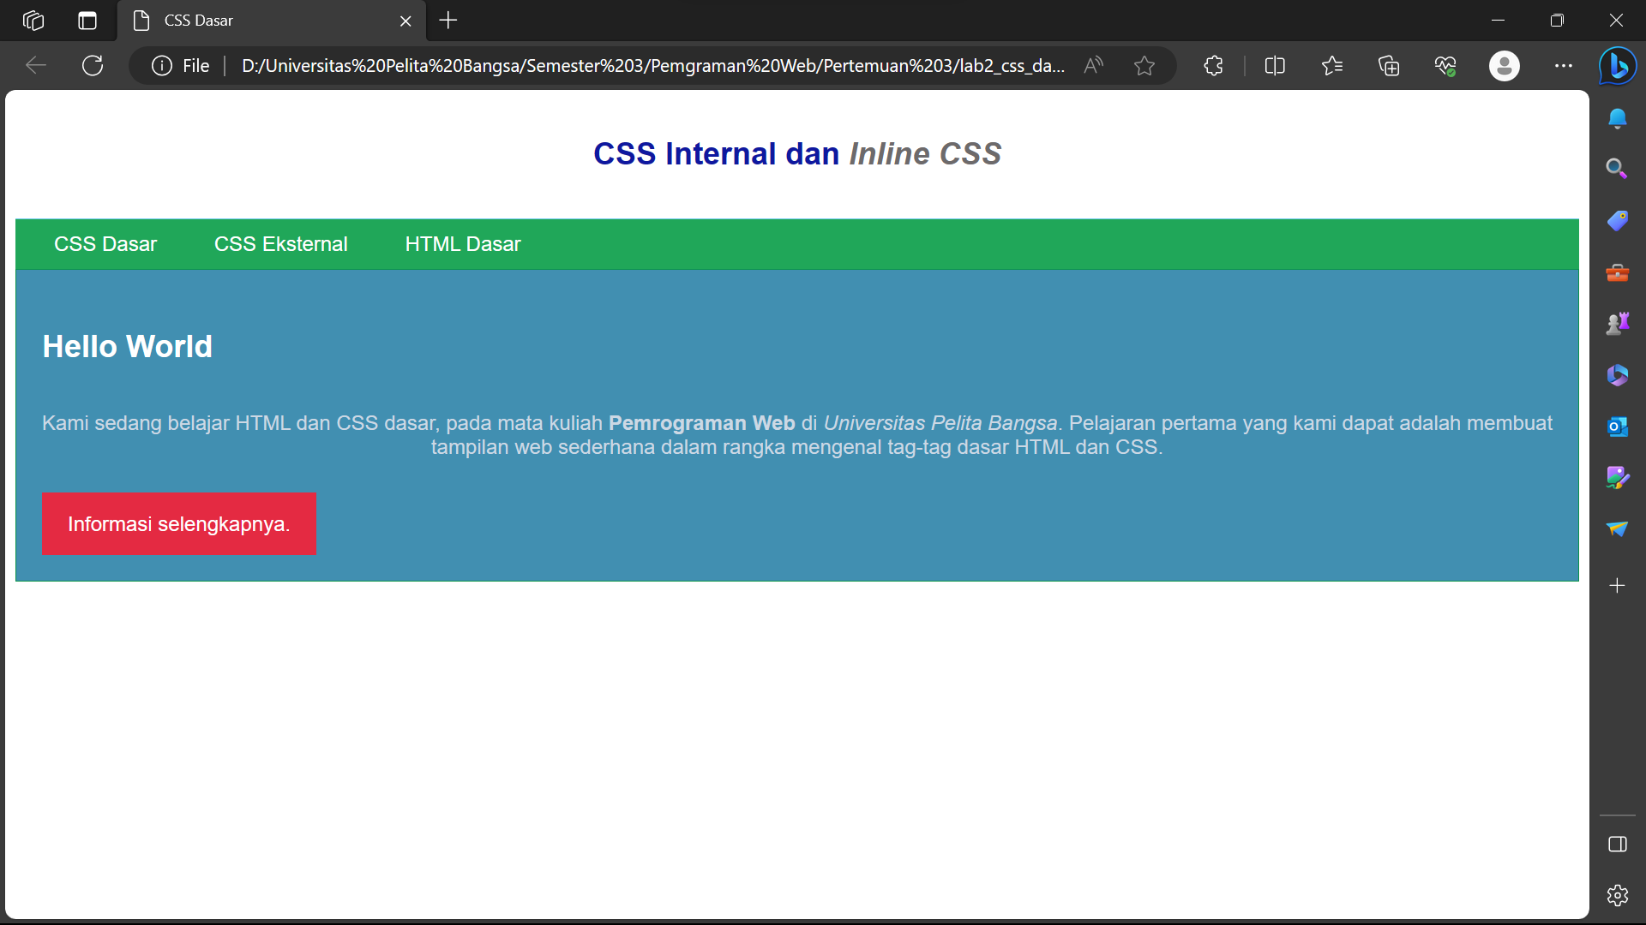Open Settings and more ellipsis menu
The height and width of the screenshot is (925, 1646).
tap(1564, 66)
